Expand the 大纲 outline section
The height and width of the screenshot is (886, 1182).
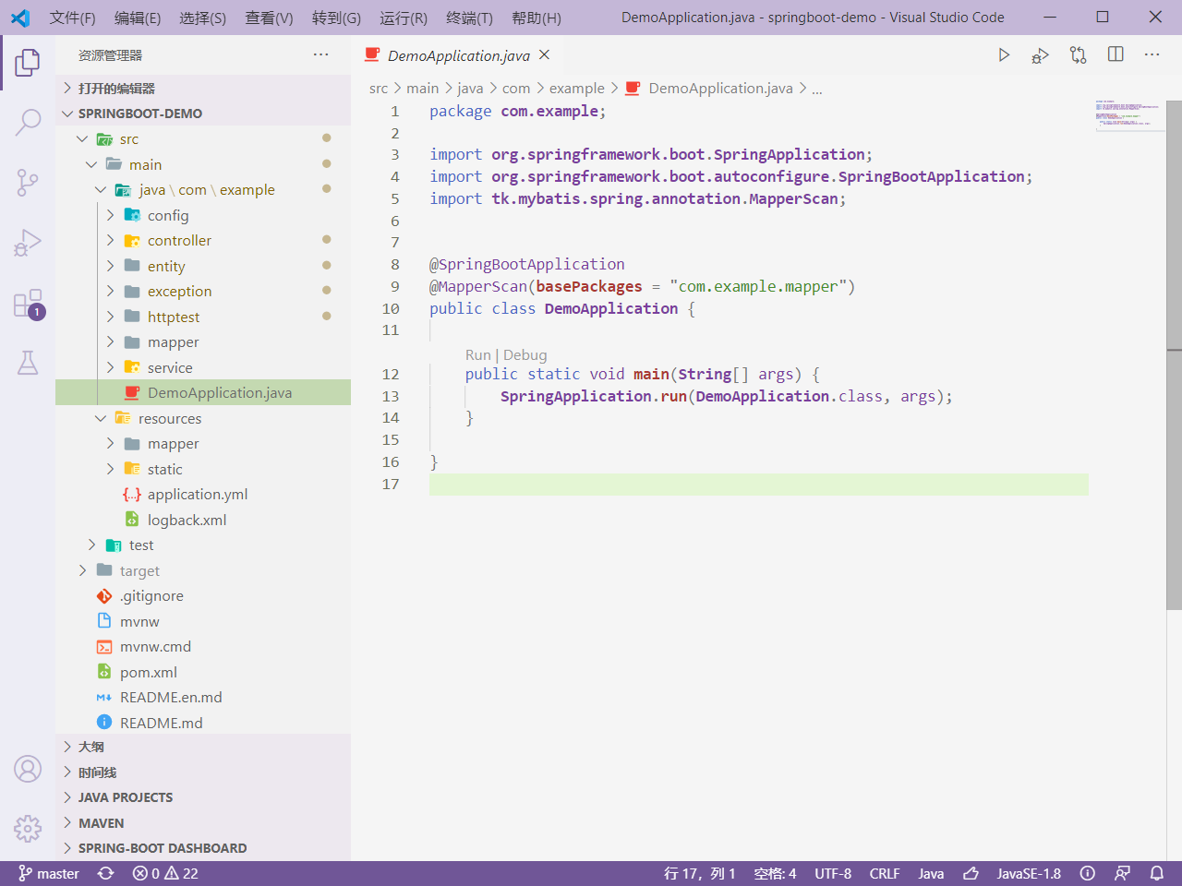tap(203, 747)
